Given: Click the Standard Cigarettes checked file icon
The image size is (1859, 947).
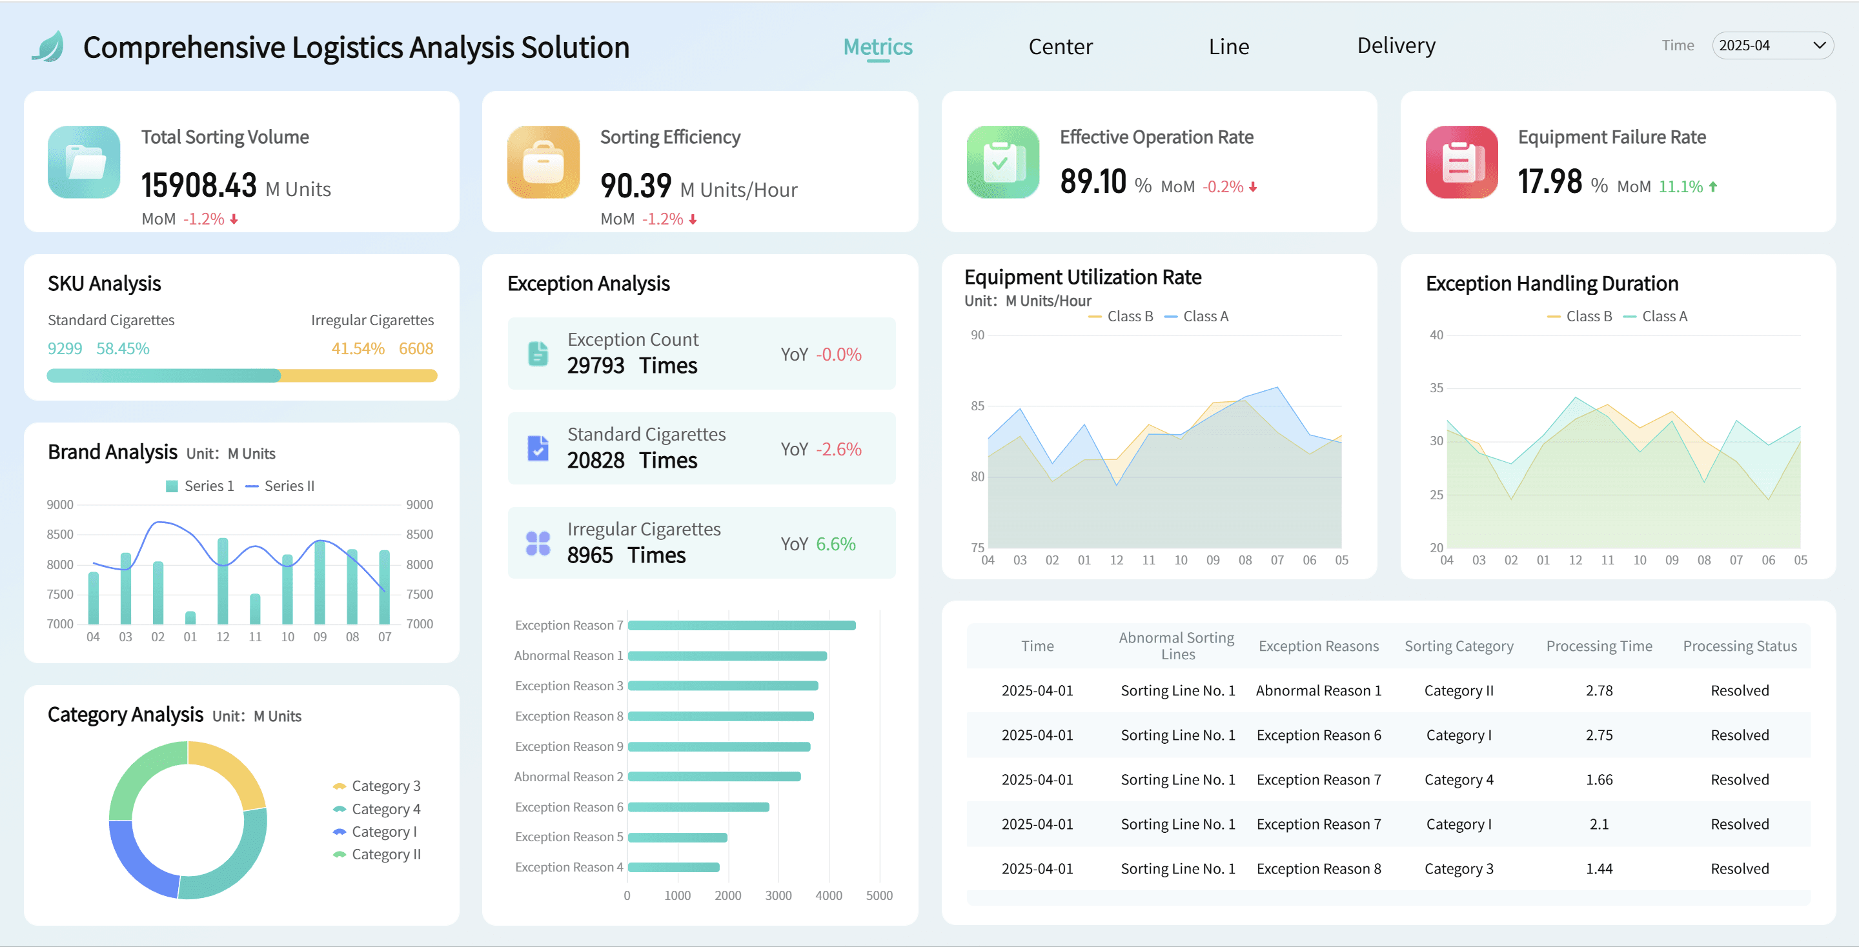Looking at the screenshot, I should click(538, 448).
